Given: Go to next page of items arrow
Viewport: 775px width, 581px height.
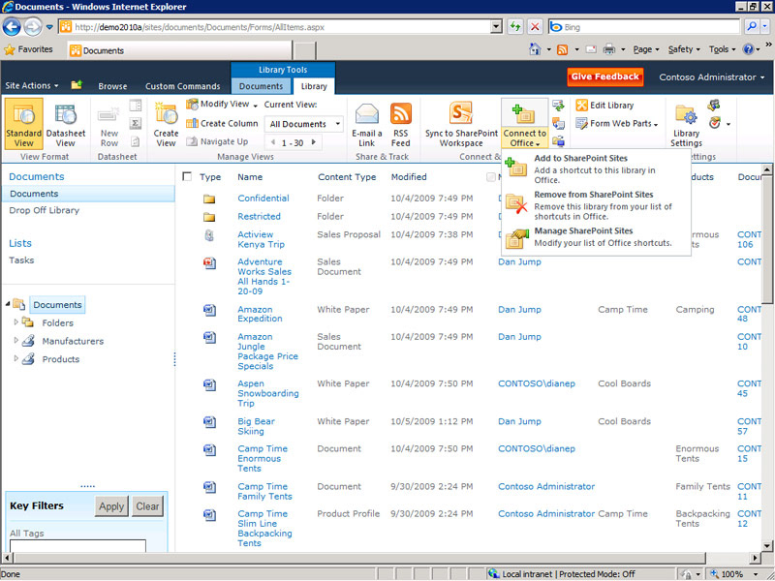Looking at the screenshot, I should [313, 142].
